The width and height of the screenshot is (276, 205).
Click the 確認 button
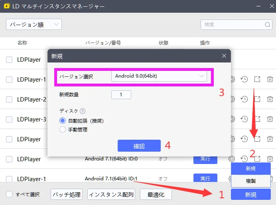click(x=139, y=146)
